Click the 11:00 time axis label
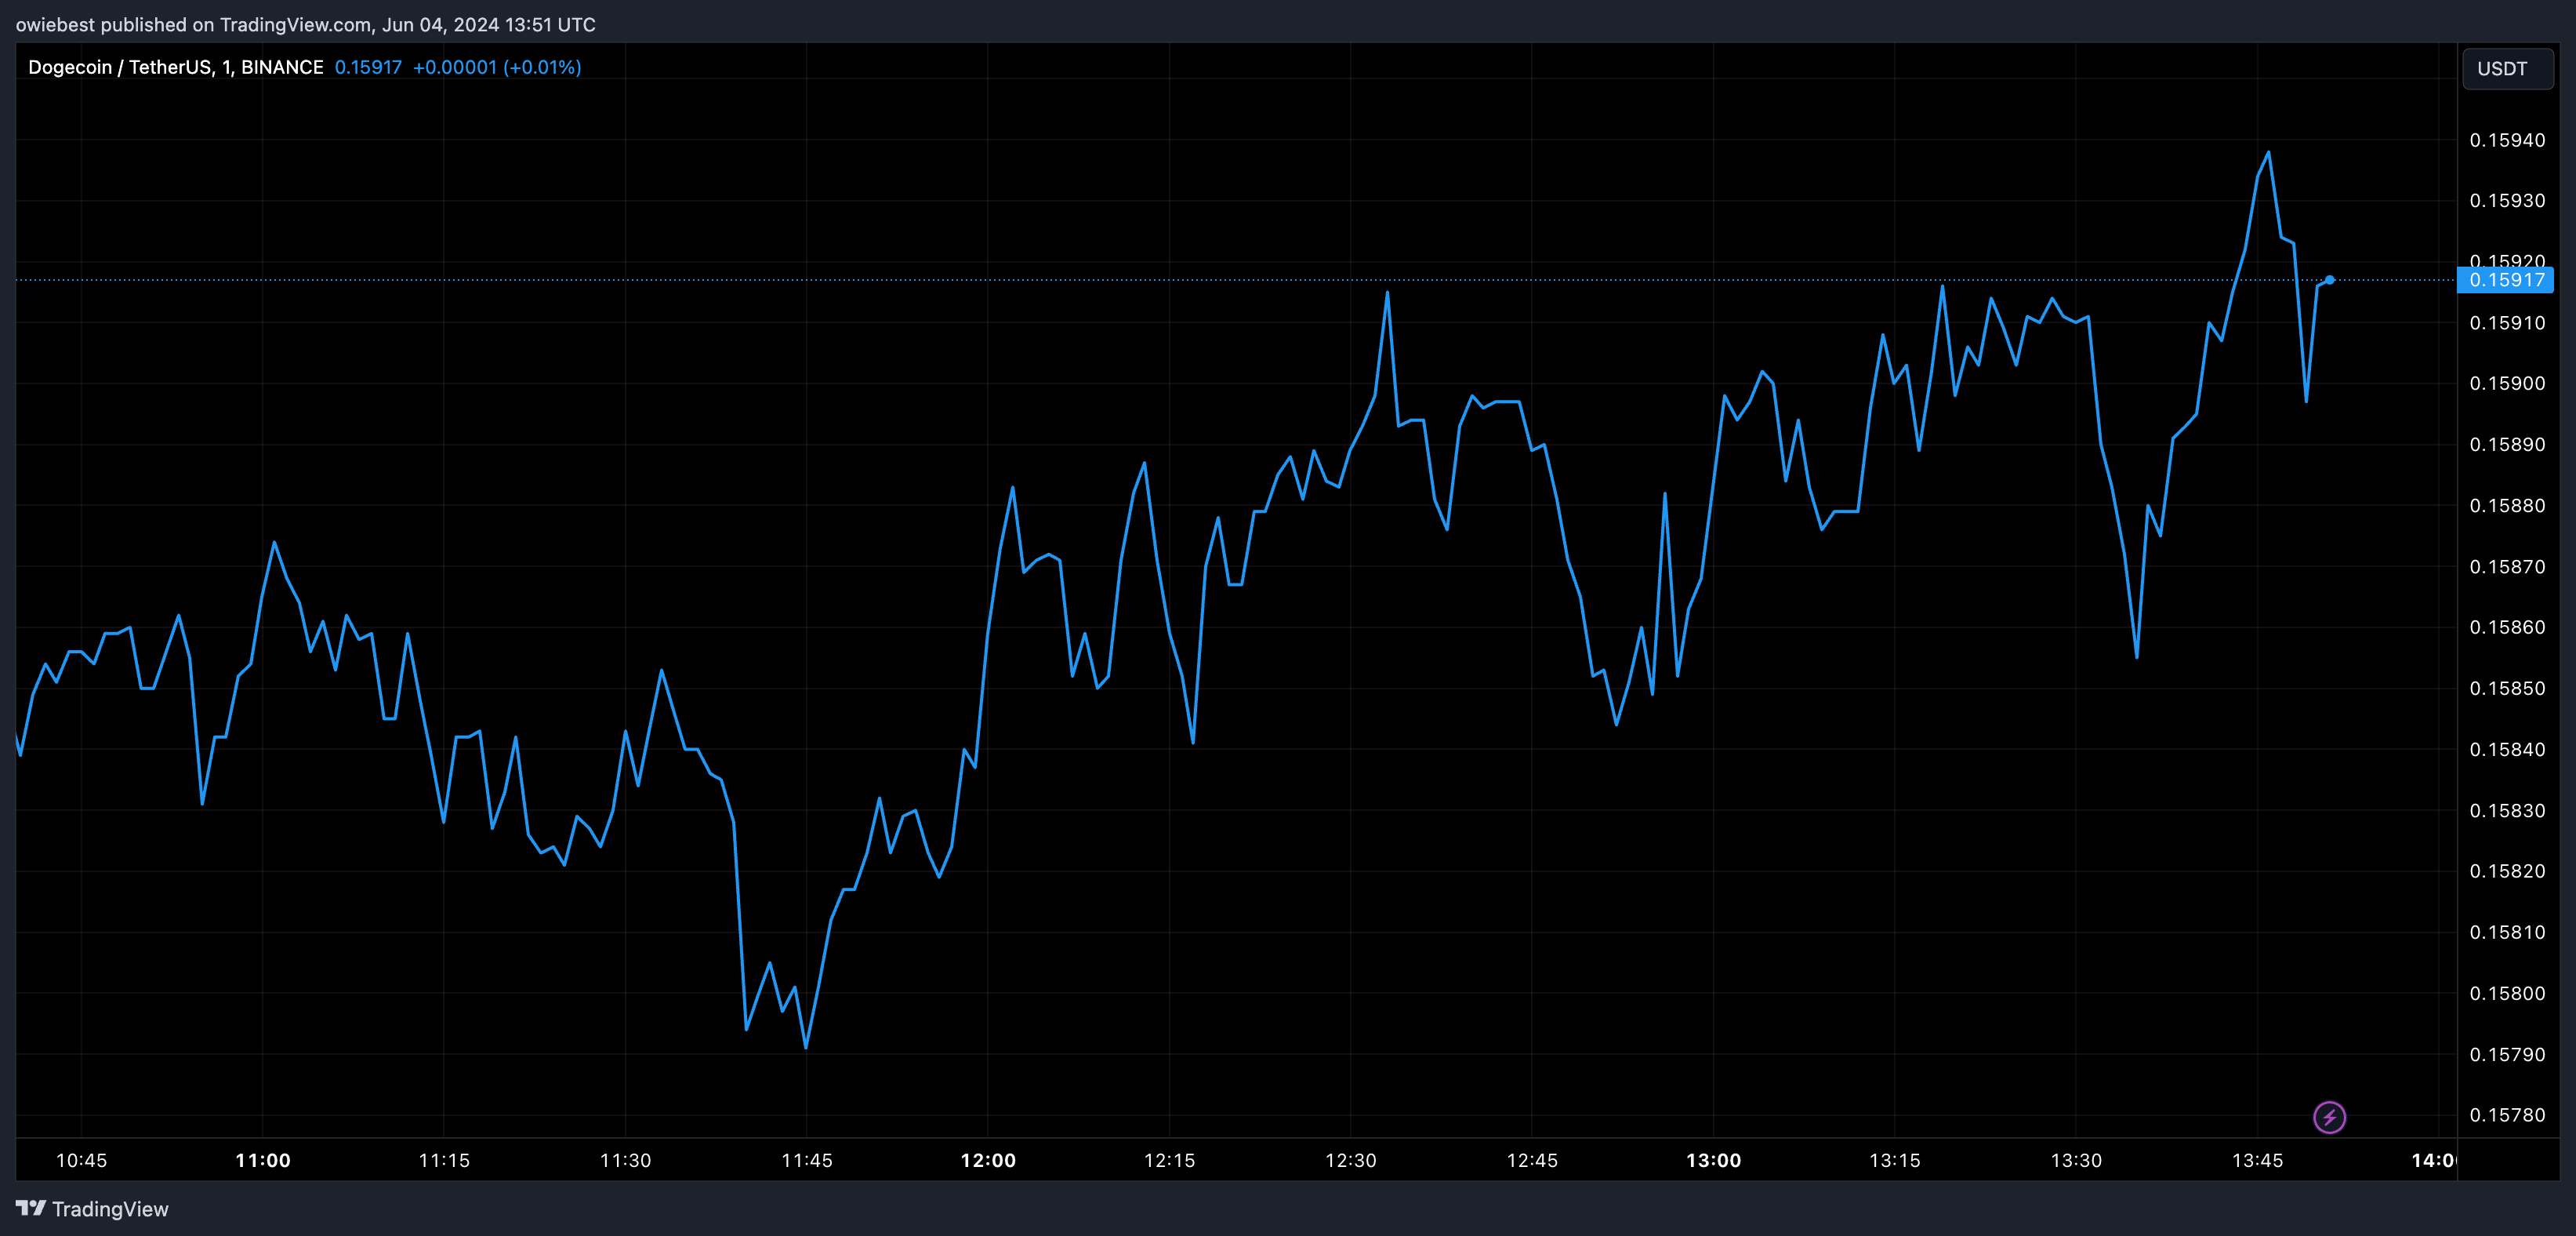The image size is (2576, 1236). click(263, 1161)
